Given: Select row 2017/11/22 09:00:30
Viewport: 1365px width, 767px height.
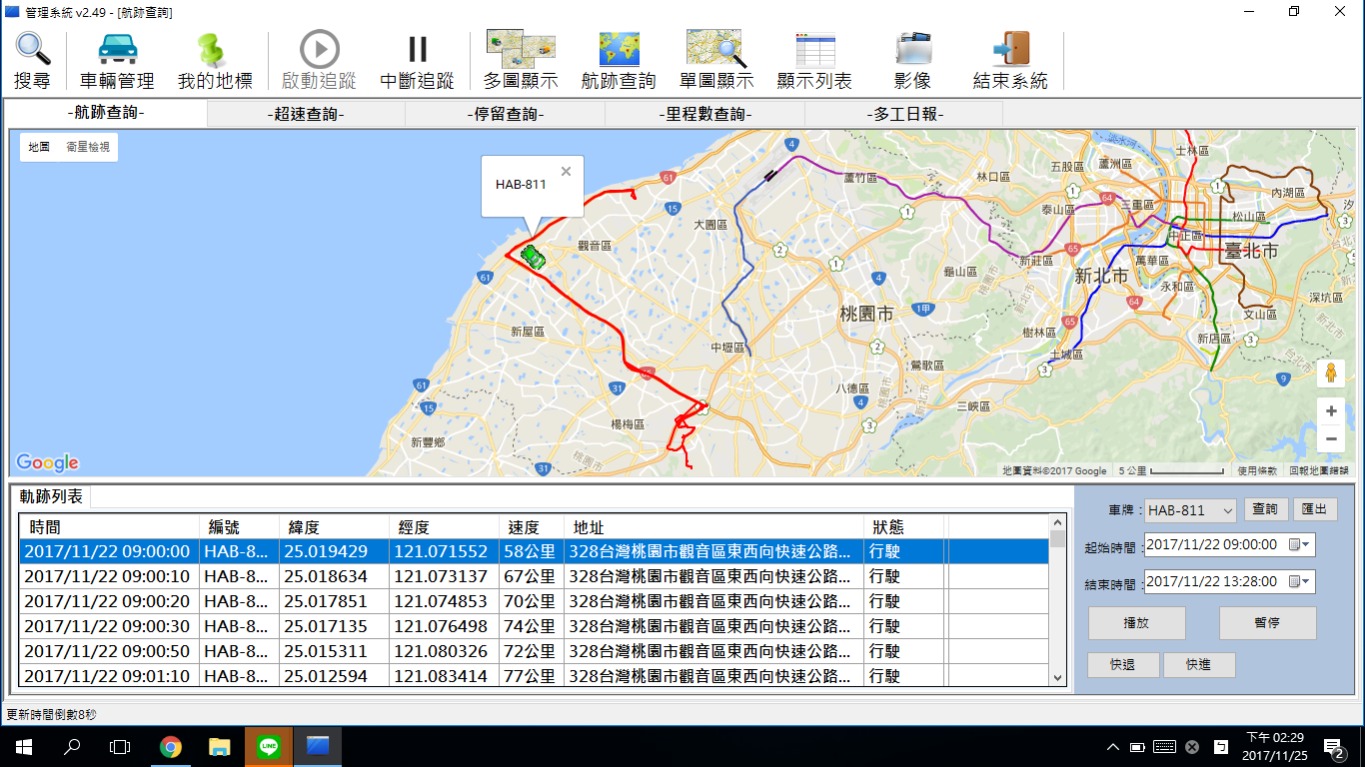Looking at the screenshot, I should click(535, 626).
